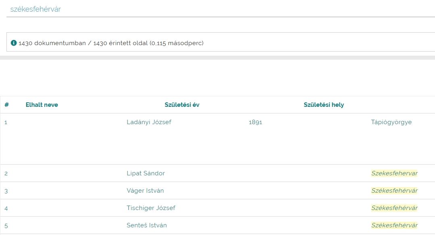This screenshot has height=235, width=435.
Task: Click highlighted Szekesfehervar in Lipat Sándor row
Action: click(x=395, y=173)
